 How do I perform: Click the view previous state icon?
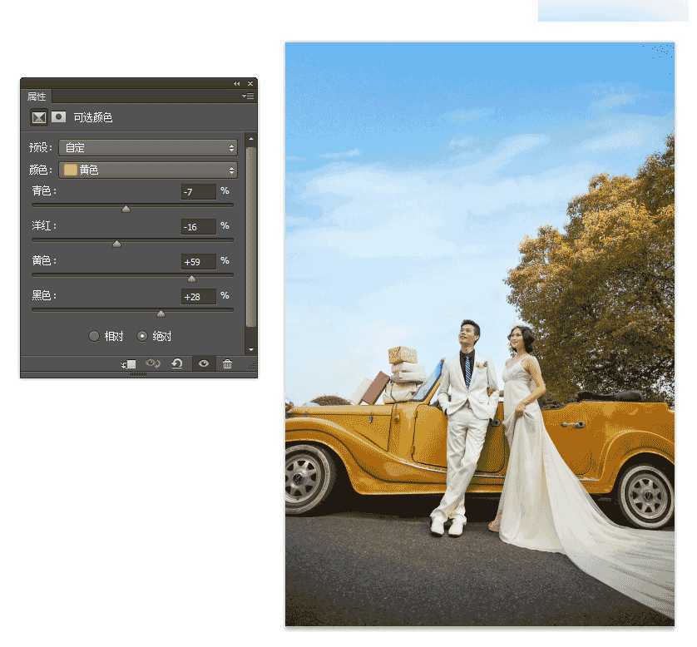153,363
